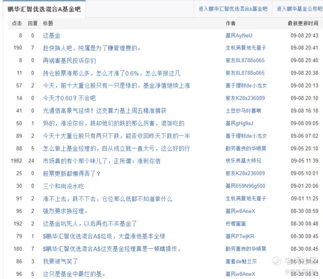The height and width of the screenshot is (279, 323).
Task: Select the 鹏华汇智优选混合A基金吧 tab
Action: 44,9
